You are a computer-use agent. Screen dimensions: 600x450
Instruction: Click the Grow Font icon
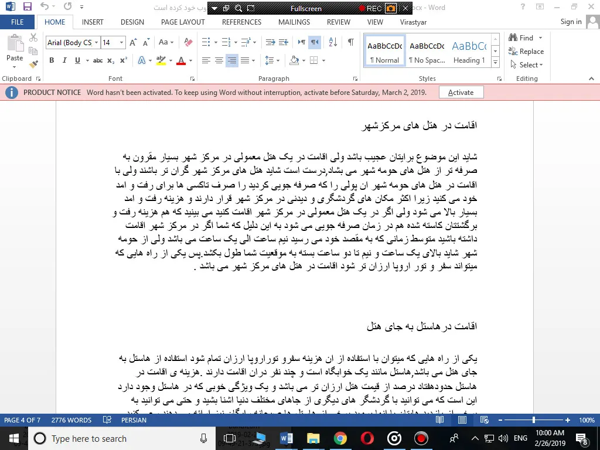[x=133, y=42]
